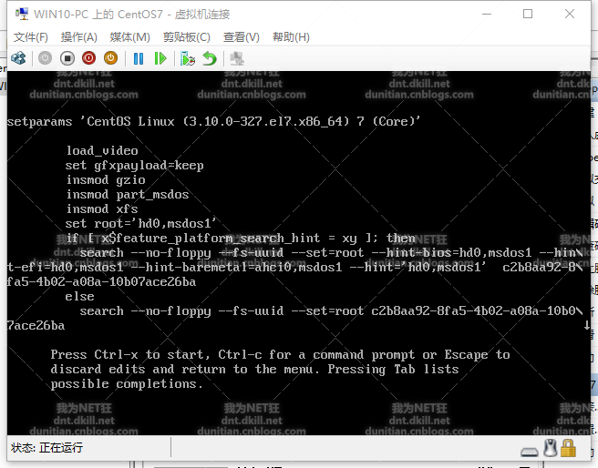Maximize the virtual machine connection window
The width and height of the screenshot is (598, 468).
click(528, 14)
